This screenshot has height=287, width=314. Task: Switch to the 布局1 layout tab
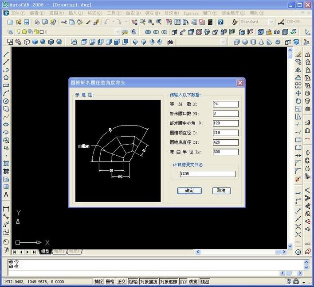pos(59,252)
